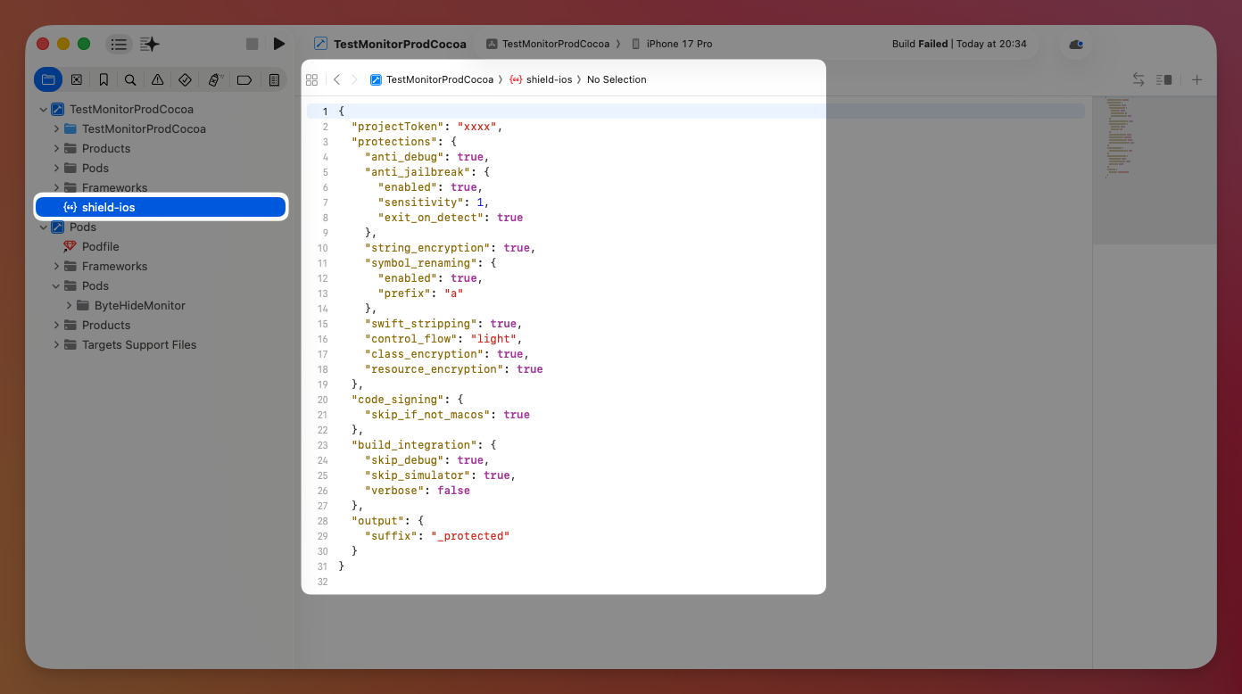Open the No Selection jump bar item
This screenshot has width=1242, height=694.
(617, 79)
